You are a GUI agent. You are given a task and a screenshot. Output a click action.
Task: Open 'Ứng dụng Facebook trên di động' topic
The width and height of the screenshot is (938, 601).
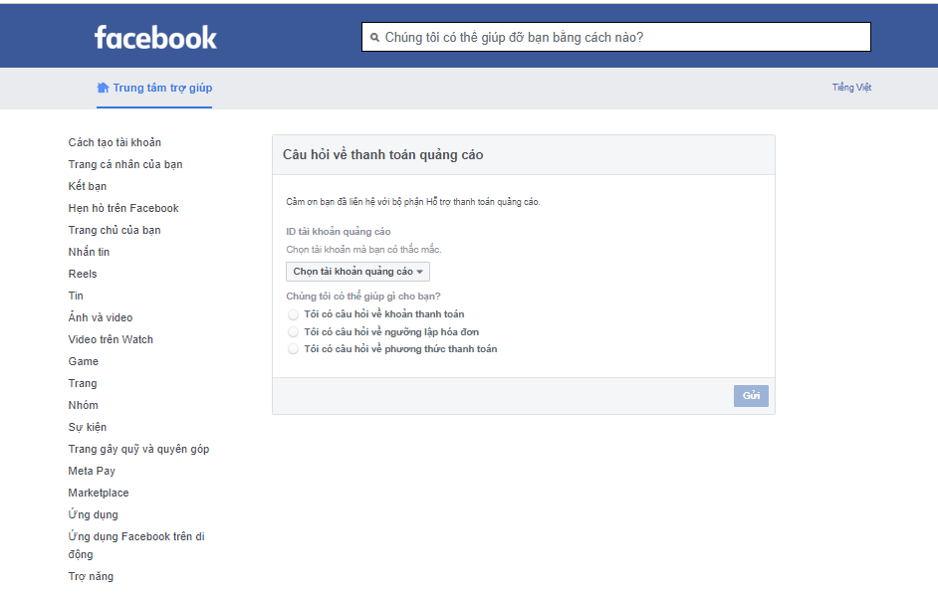point(136,545)
